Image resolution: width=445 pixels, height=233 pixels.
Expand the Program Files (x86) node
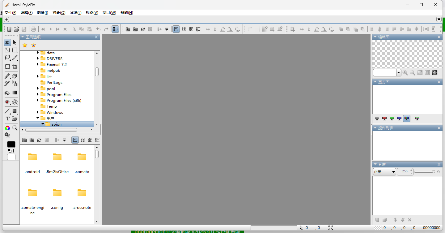[x=38, y=100]
